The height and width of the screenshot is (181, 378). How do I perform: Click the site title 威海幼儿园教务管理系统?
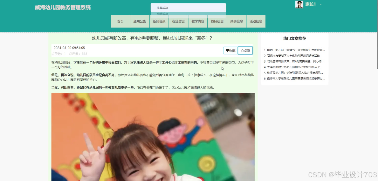pos(63,8)
